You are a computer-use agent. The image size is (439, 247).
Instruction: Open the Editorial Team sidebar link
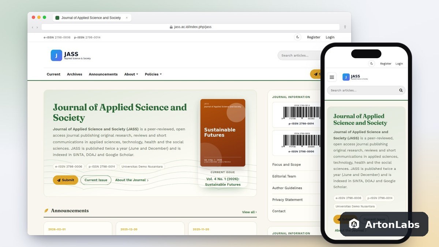pyautogui.click(x=284, y=176)
